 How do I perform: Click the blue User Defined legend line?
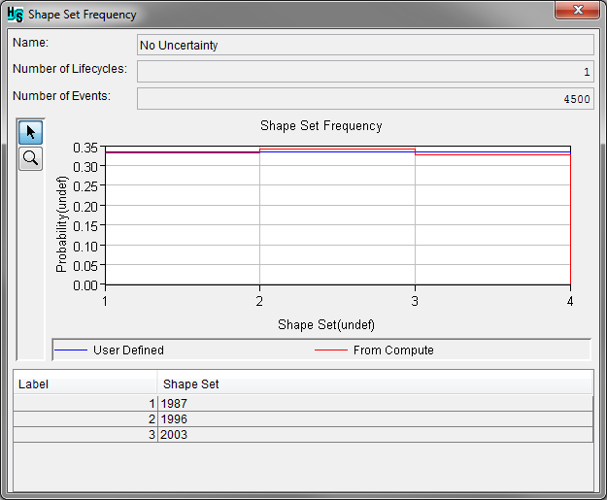[x=71, y=350]
